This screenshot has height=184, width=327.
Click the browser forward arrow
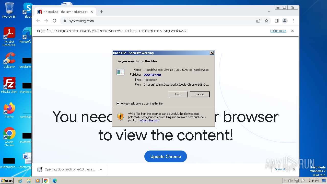pos(46,21)
